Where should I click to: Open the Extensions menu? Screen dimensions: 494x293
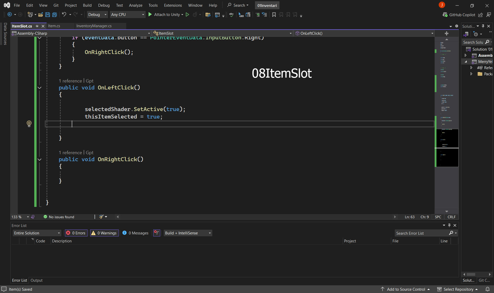tap(173, 5)
